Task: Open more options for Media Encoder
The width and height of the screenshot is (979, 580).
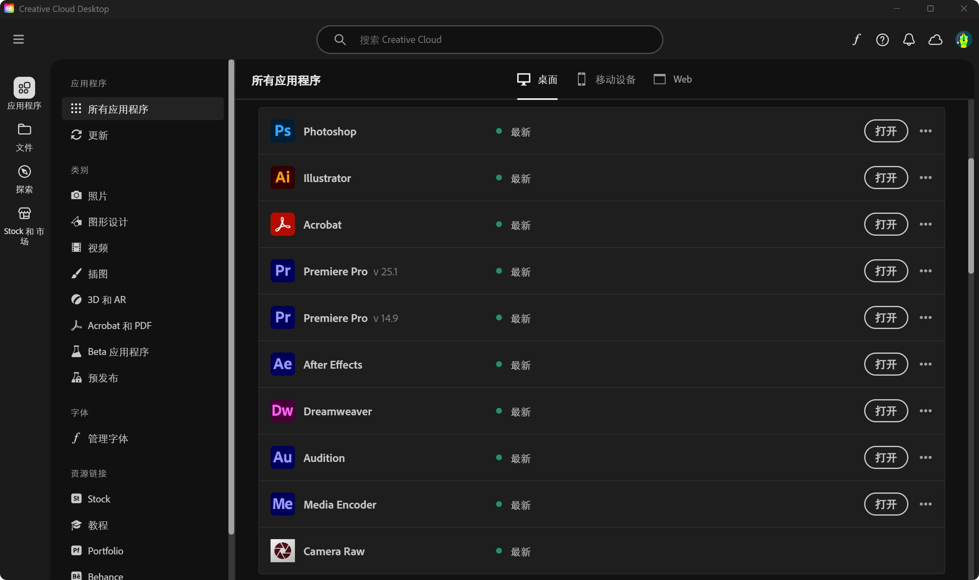Action: coord(926,504)
